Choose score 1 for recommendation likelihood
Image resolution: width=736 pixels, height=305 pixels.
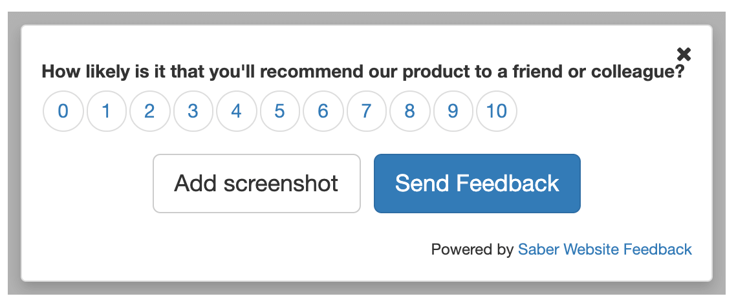(x=107, y=112)
